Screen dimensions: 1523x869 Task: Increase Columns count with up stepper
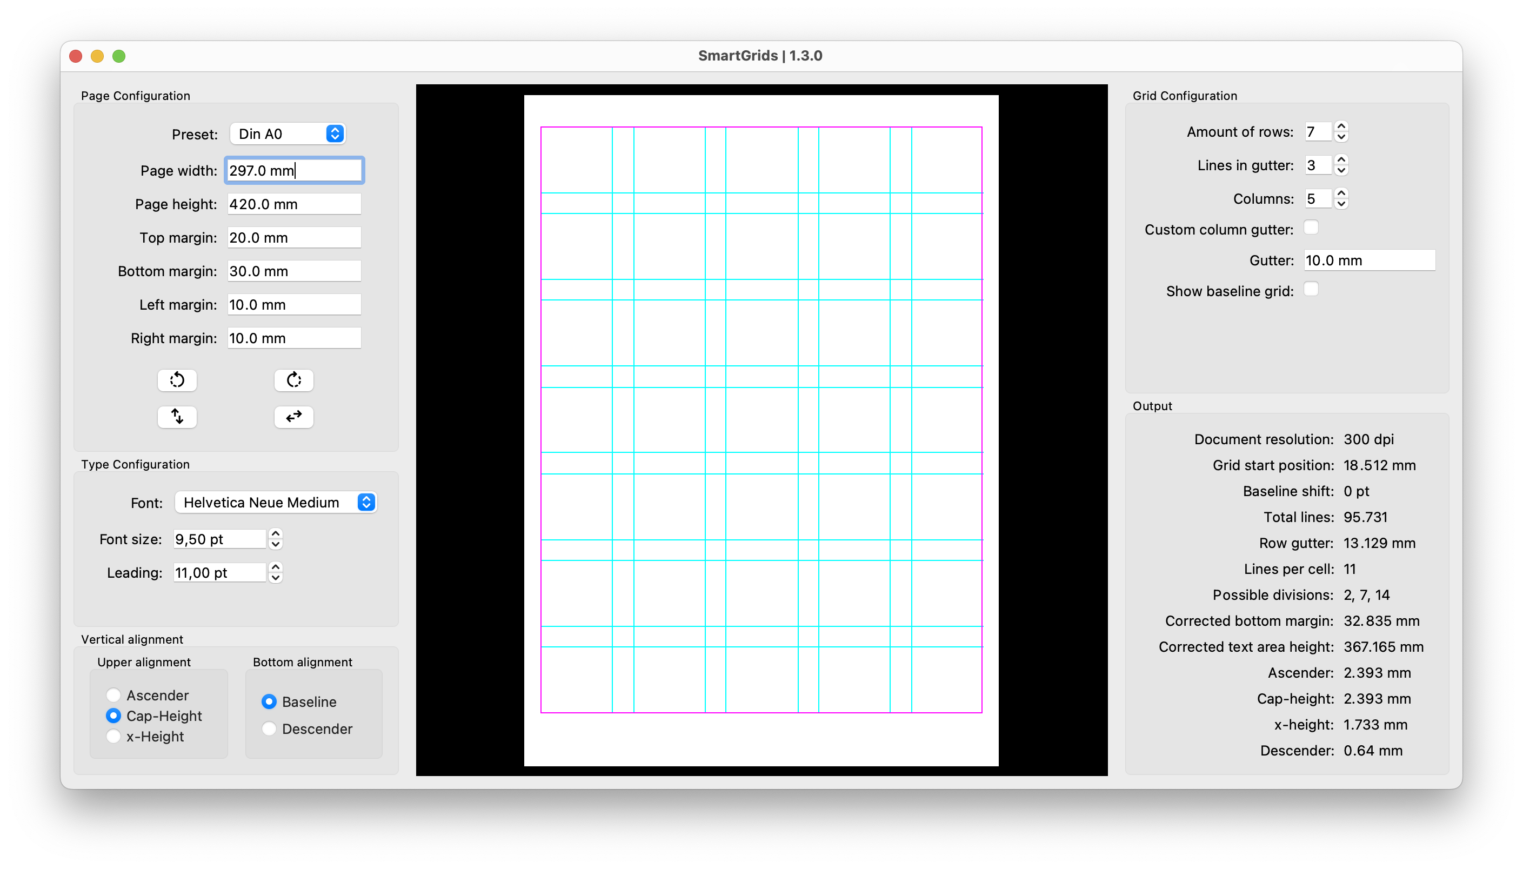pos(1341,193)
